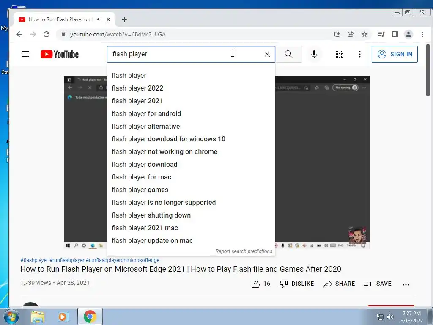
Task: Bookmark this tab with star icon
Action: coord(364,34)
